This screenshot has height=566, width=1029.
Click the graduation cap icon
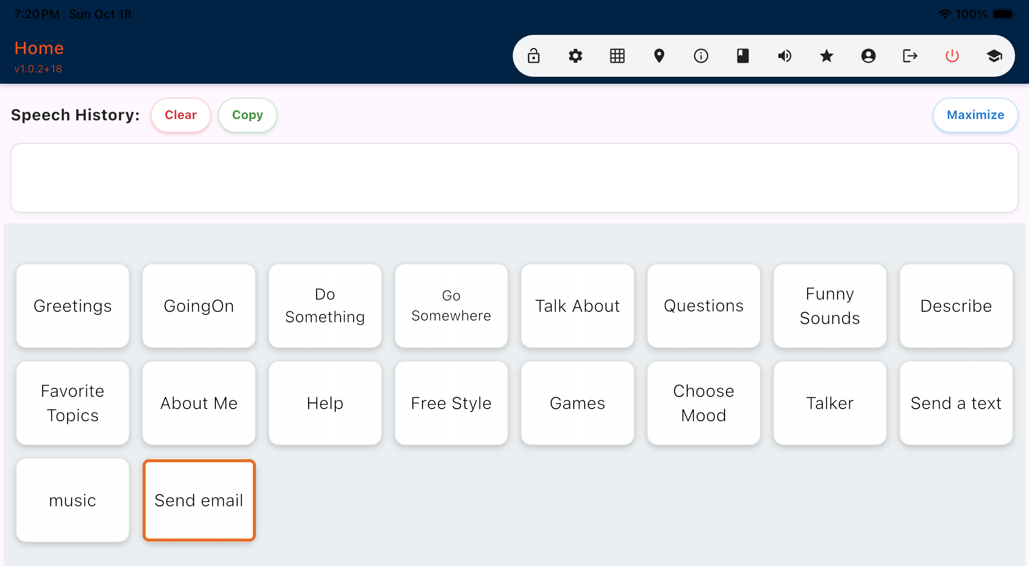click(x=994, y=56)
